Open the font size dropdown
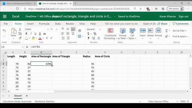Image resolution: width=192 pixels, height=108 pixels. tap(57, 29)
